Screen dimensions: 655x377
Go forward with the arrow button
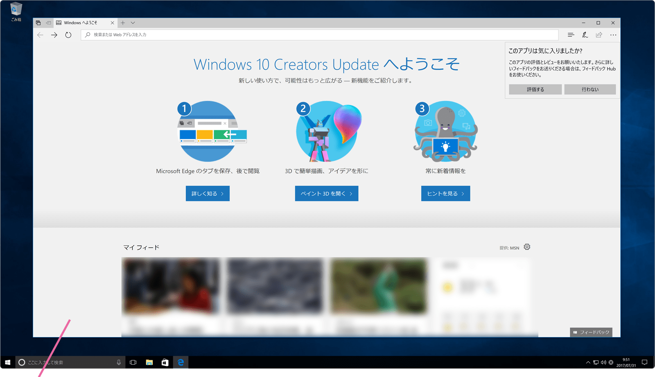(54, 35)
